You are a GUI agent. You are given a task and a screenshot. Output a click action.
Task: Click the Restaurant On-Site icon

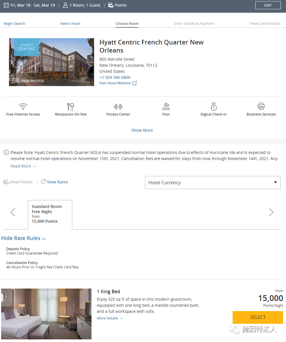coord(71,106)
